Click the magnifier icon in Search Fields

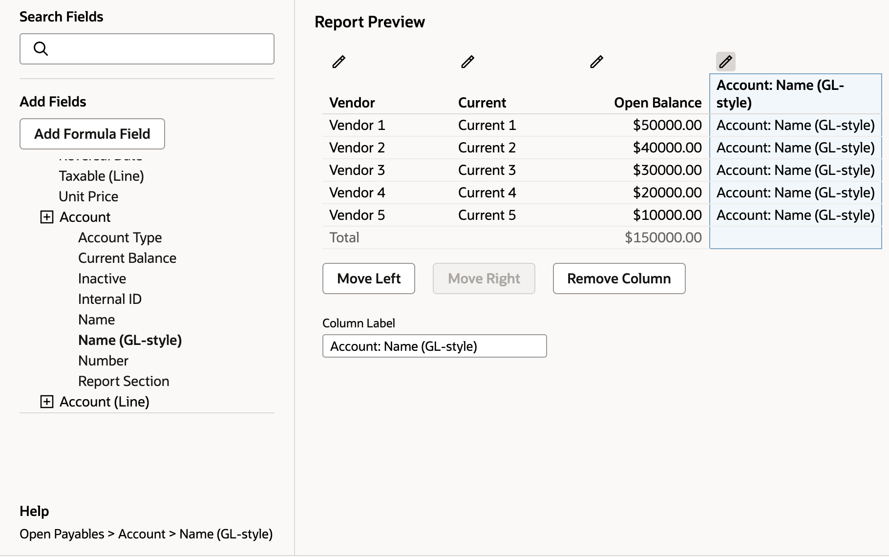41,48
